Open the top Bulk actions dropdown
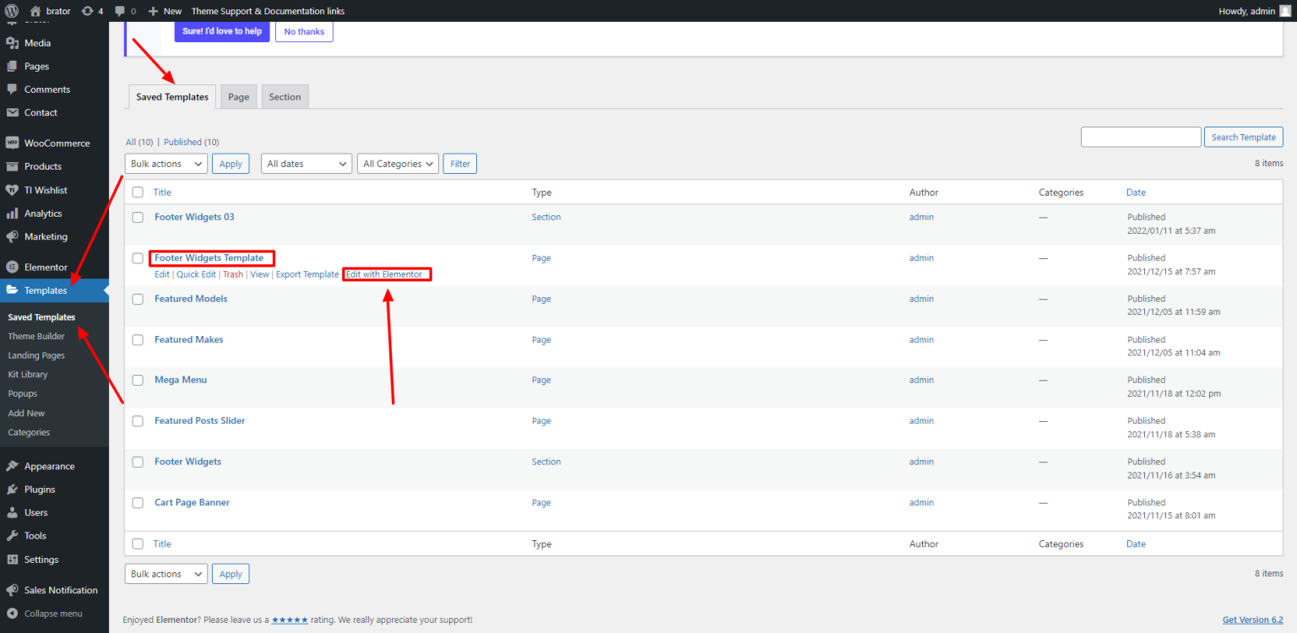Viewport: 1297px width, 633px height. [166, 164]
